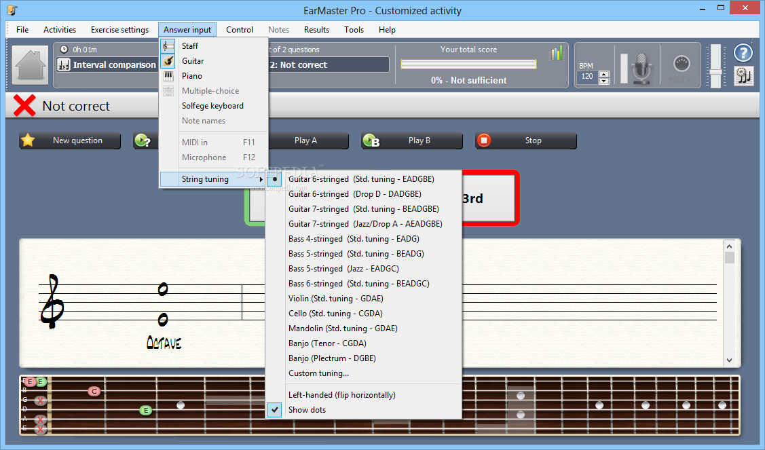Open the Control menu
The width and height of the screenshot is (765, 450).
[x=239, y=30]
